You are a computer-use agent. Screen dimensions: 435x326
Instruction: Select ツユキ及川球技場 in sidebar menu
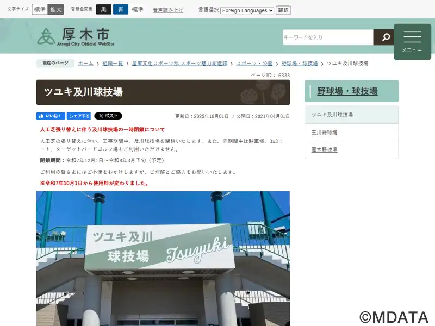(351, 115)
